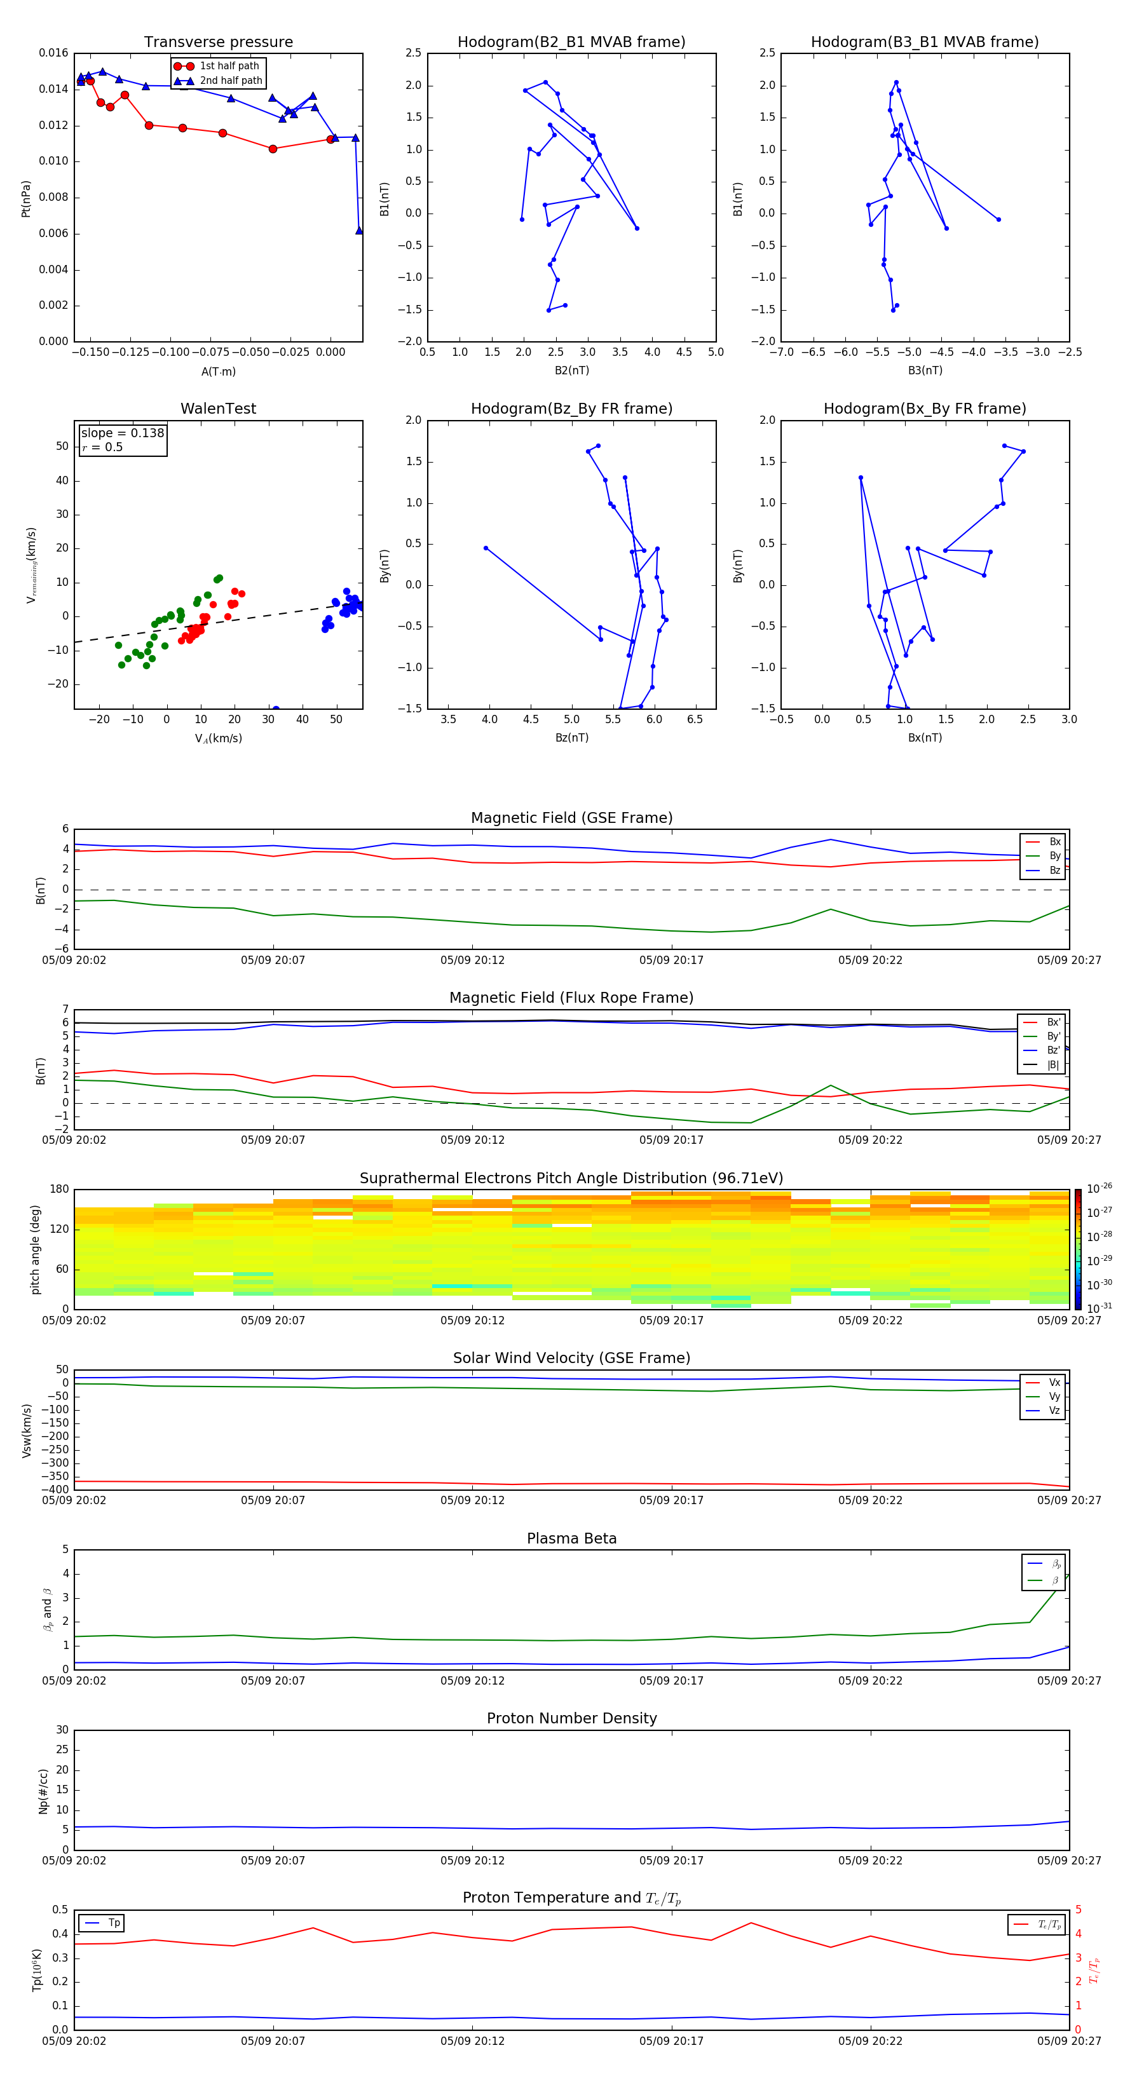The height and width of the screenshot is (2097, 1144).
Task: Click the 'Proton Number Density' title
Action: tap(571, 1718)
